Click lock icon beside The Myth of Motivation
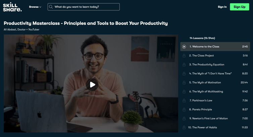Image resolution: width=253 pixels, height=137 pixels. pos(184,83)
